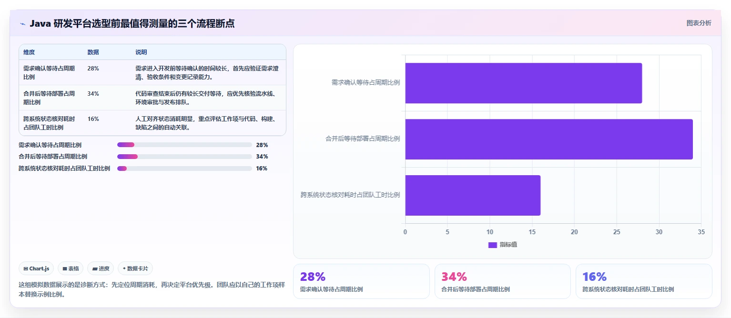Click the table cell 跨系统状态核对耗时占团队工时比例
This screenshot has height=318, width=731.
tap(49, 123)
